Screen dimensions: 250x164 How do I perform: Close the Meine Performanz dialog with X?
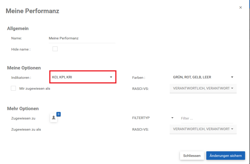pyautogui.click(x=240, y=7)
